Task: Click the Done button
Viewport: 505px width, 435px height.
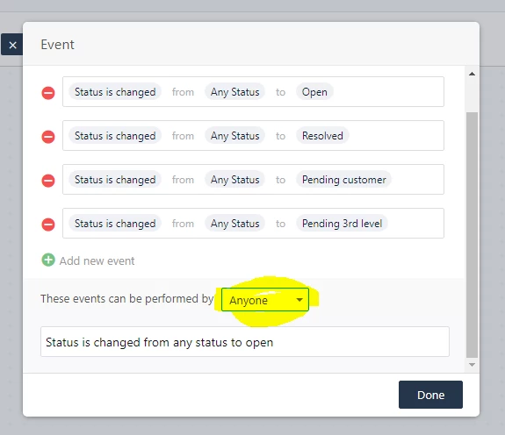Action: tap(430, 395)
